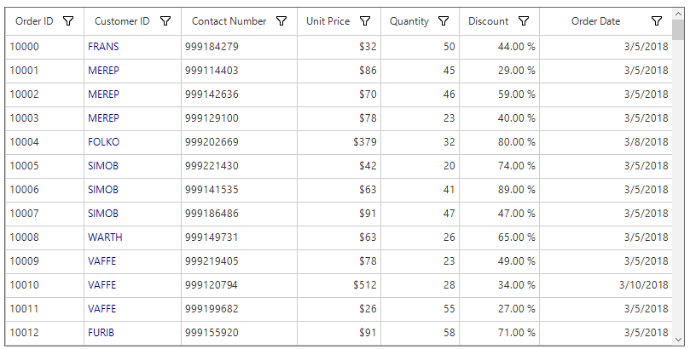Image resolution: width=690 pixels, height=349 pixels.
Task: Select contact number 999221430
Action: tap(239, 165)
